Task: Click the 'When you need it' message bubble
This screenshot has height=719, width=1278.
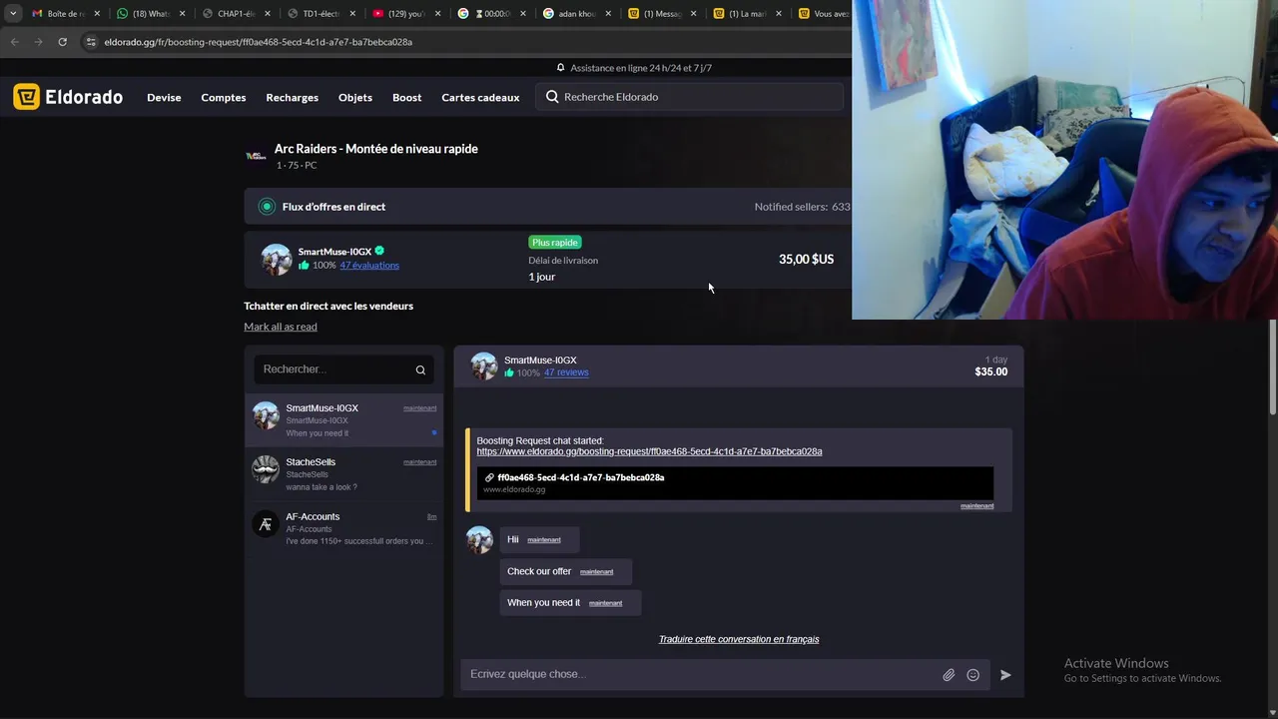Action: (x=570, y=602)
